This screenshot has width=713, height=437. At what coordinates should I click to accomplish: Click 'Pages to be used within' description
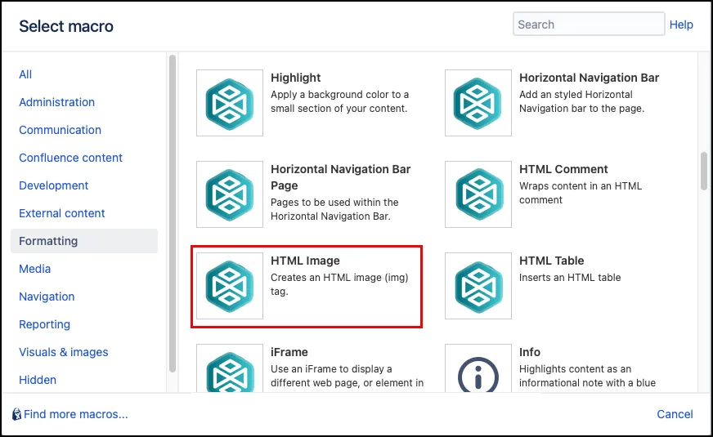[334, 209]
